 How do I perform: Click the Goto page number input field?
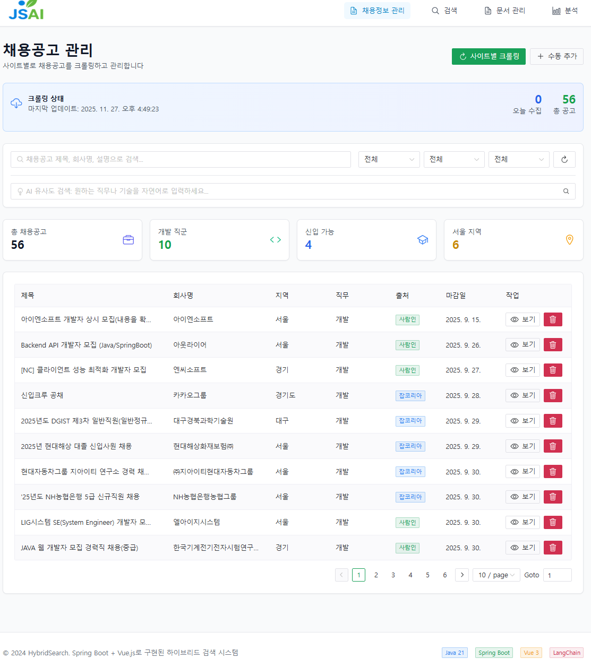point(557,575)
